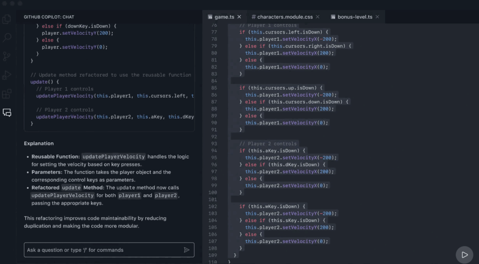The width and height of the screenshot is (479, 264).
Task: Click line number 85 in the gutter
Action: [214, 88]
